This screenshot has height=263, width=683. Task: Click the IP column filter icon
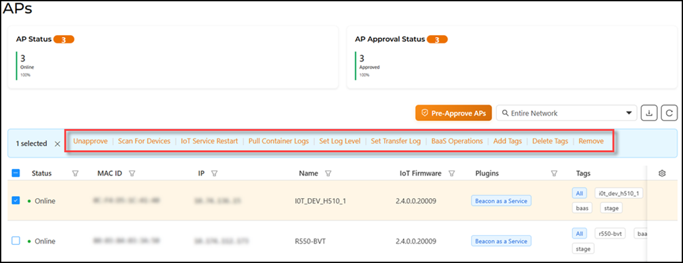pos(214,174)
